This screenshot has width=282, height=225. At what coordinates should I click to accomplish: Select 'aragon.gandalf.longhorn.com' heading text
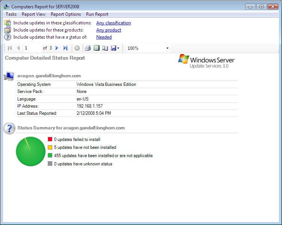[x=49, y=76]
